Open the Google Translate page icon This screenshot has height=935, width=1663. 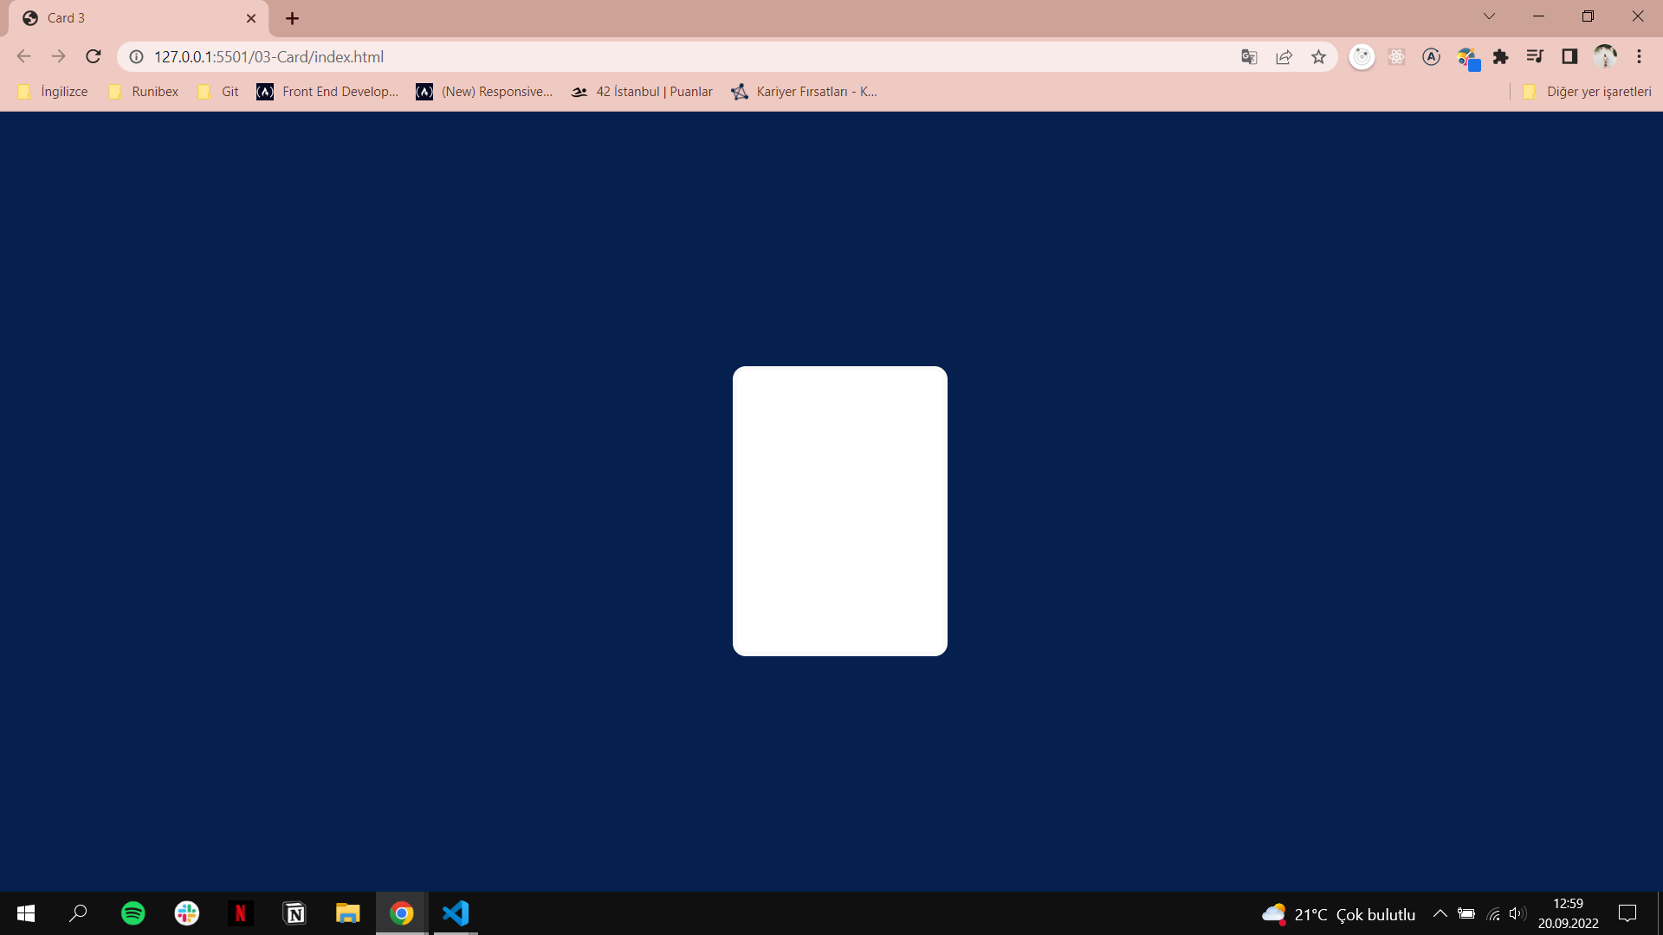(x=1248, y=56)
